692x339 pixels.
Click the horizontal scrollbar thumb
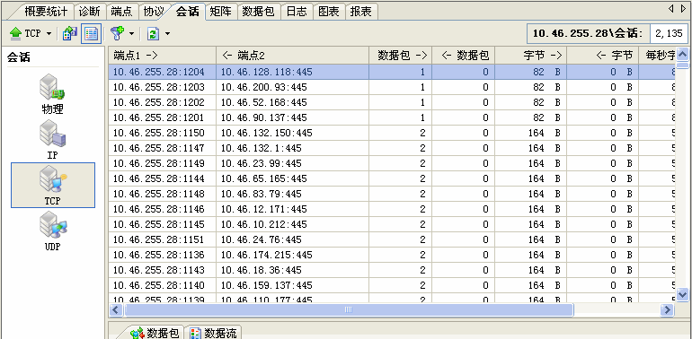point(348,310)
